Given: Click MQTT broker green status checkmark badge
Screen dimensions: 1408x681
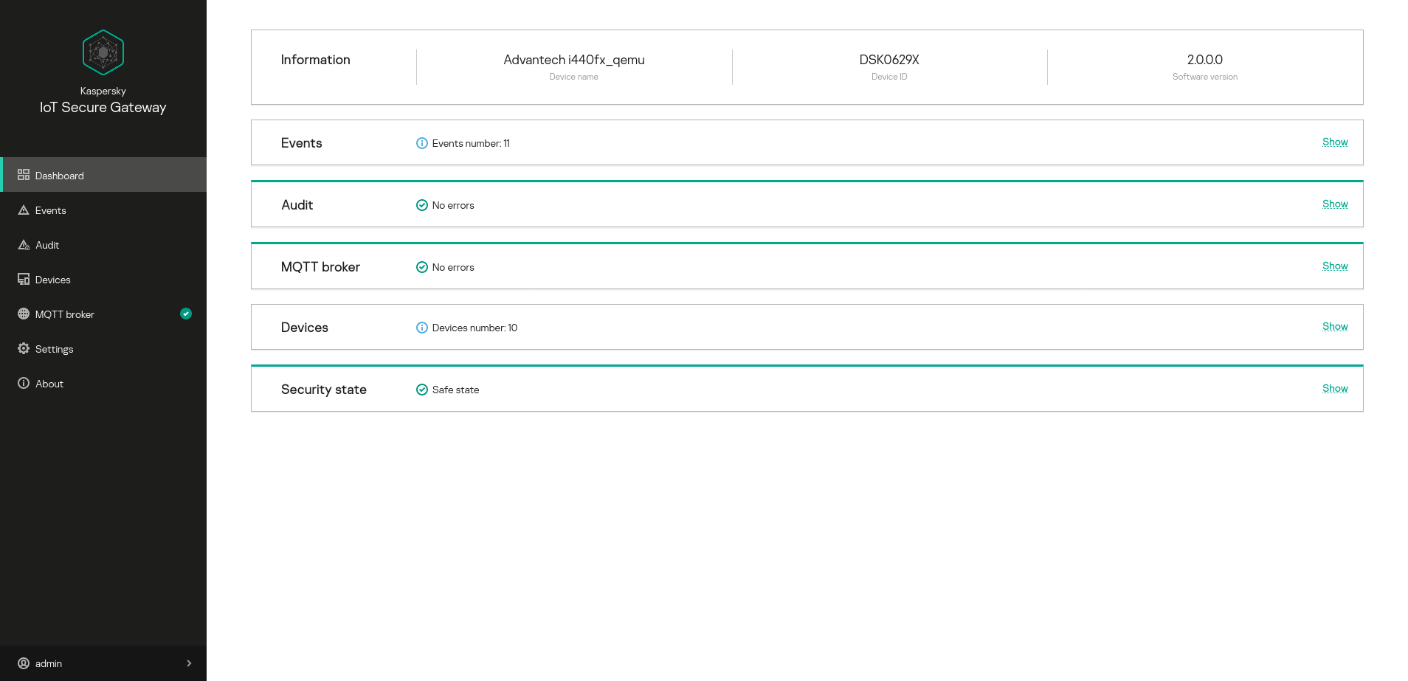Looking at the screenshot, I should pos(186,314).
